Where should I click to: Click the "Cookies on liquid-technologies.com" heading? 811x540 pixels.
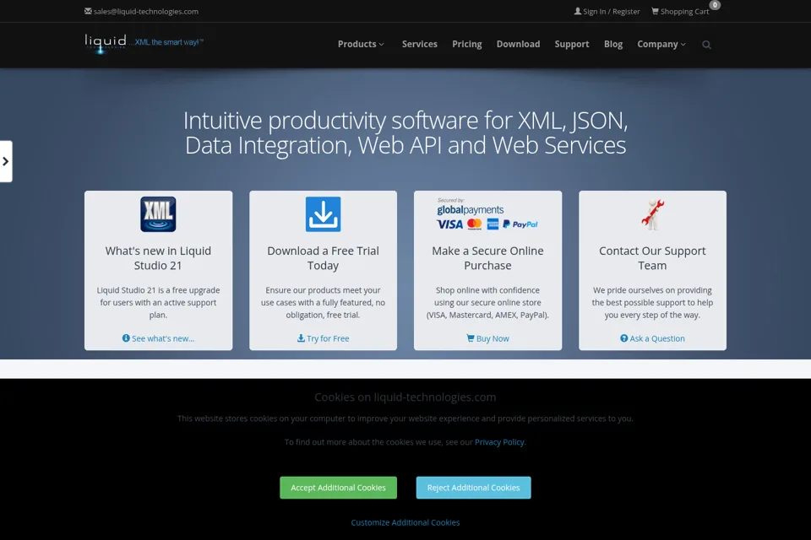pyautogui.click(x=405, y=397)
